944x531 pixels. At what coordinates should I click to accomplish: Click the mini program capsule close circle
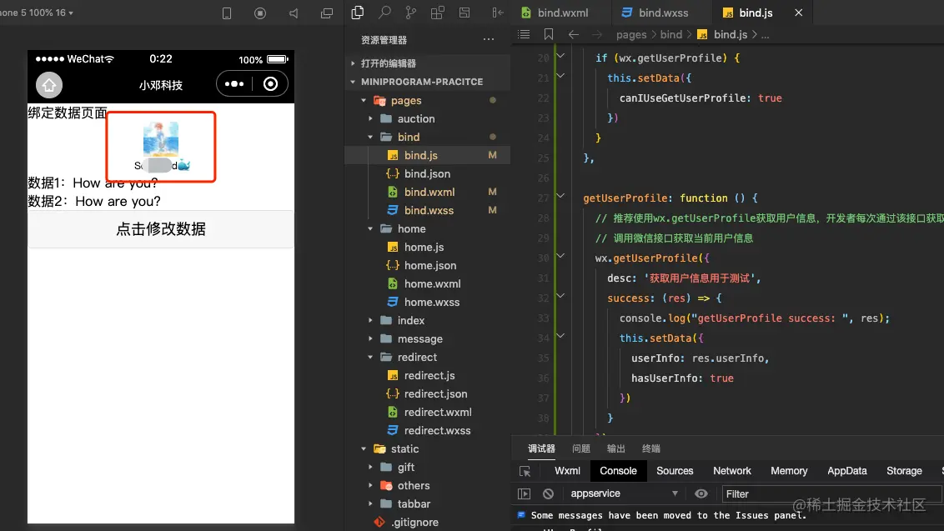point(270,83)
